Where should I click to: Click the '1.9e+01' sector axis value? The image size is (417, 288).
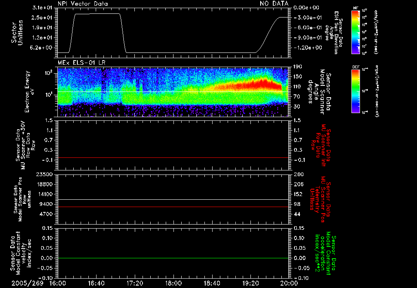(x=42, y=28)
